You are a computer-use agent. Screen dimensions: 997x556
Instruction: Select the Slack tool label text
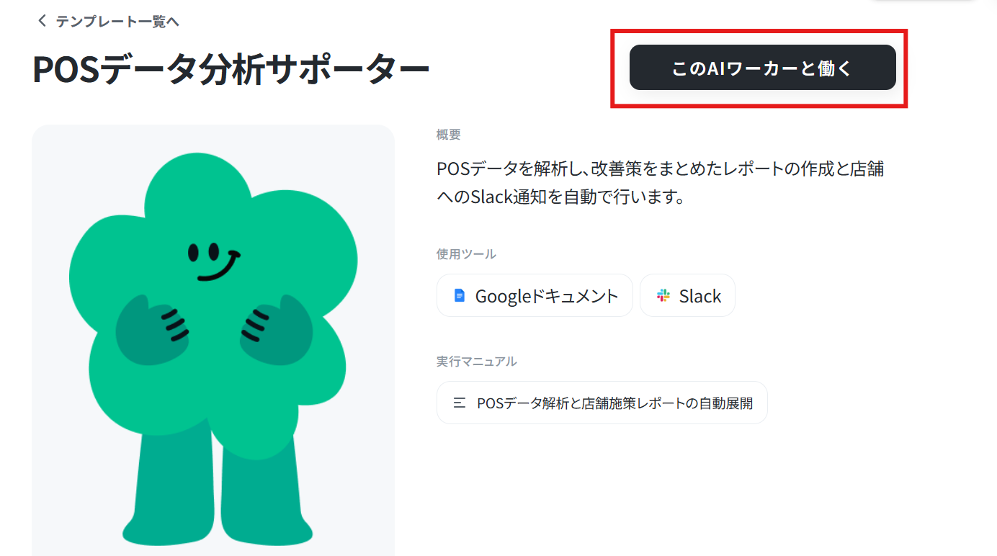point(699,296)
